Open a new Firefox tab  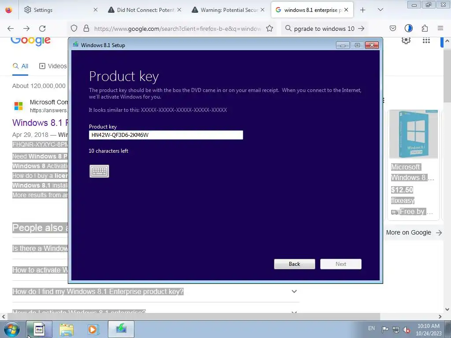(363, 10)
